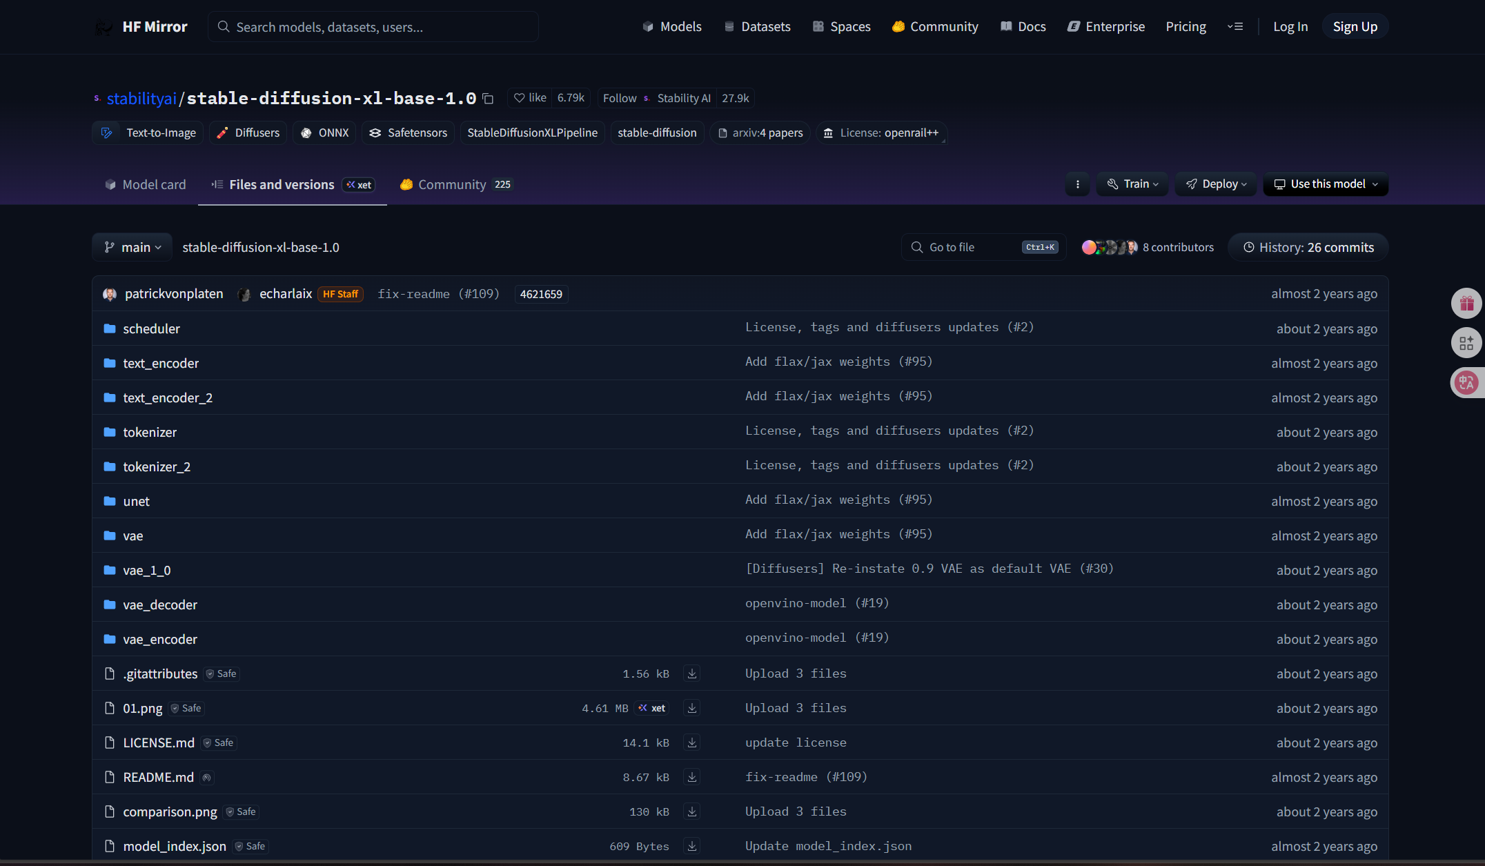Viewport: 1485px width, 866px height.
Task: Click the grid-plus floating sidebar icon
Action: coord(1466,343)
